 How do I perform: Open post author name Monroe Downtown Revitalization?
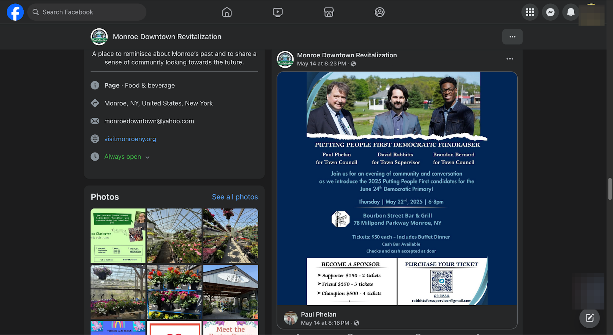[x=347, y=55]
